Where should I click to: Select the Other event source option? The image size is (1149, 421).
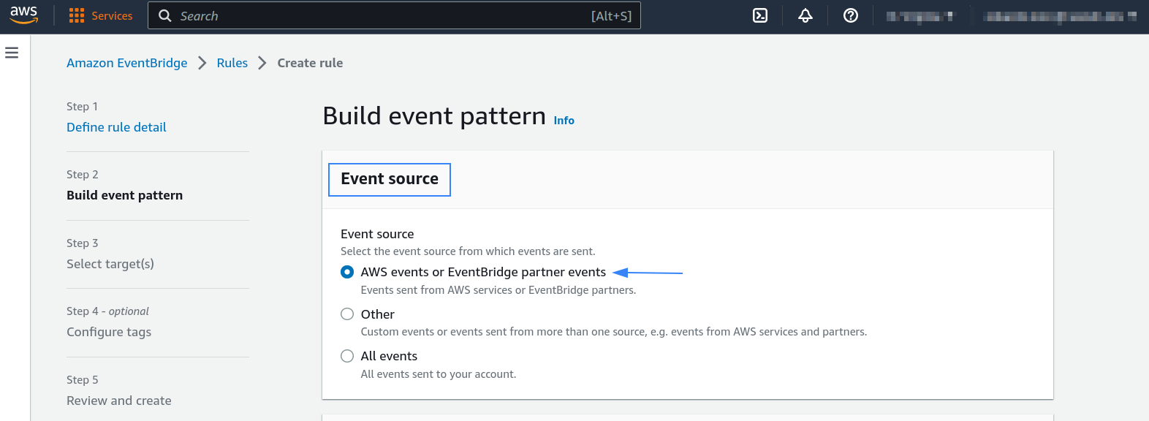click(347, 314)
